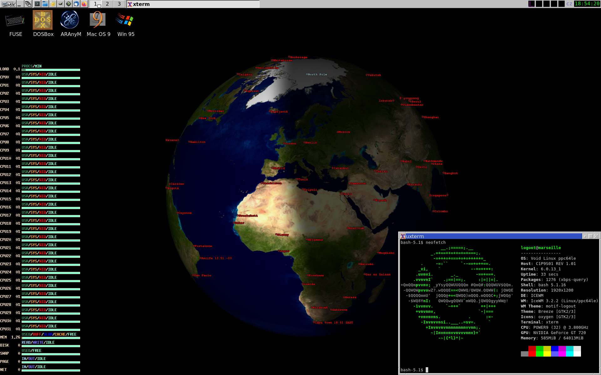601x375 pixels.
Task: Open the uxterm window menu icon
Action: [403, 236]
